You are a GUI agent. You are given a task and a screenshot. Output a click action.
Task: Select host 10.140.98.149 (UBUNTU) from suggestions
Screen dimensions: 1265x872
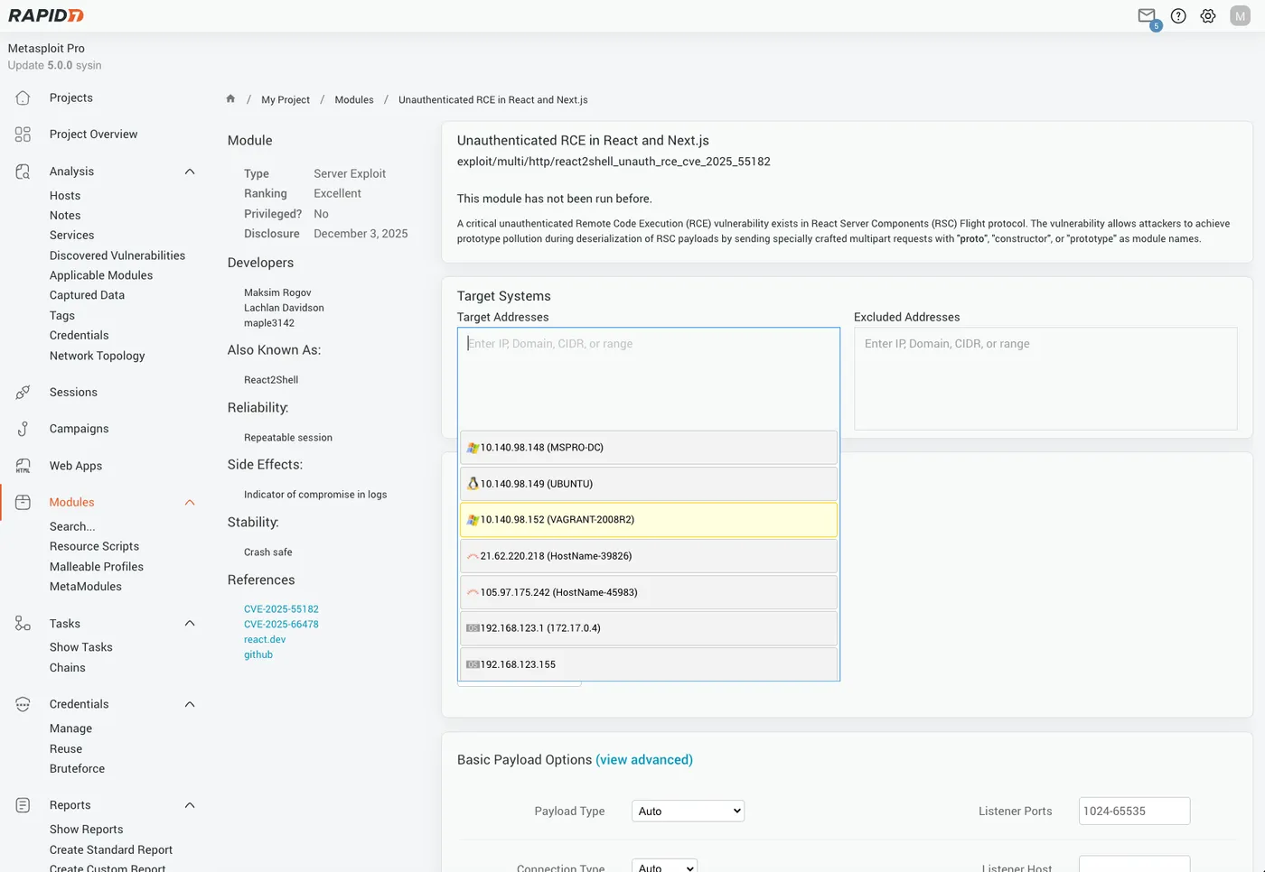coord(648,483)
